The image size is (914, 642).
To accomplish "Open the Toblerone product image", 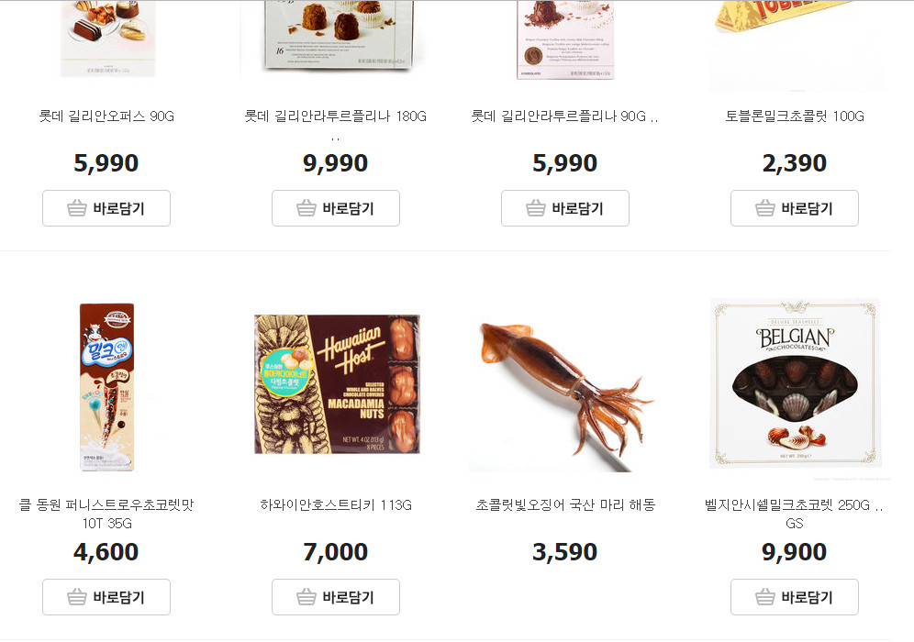I will [x=797, y=40].
